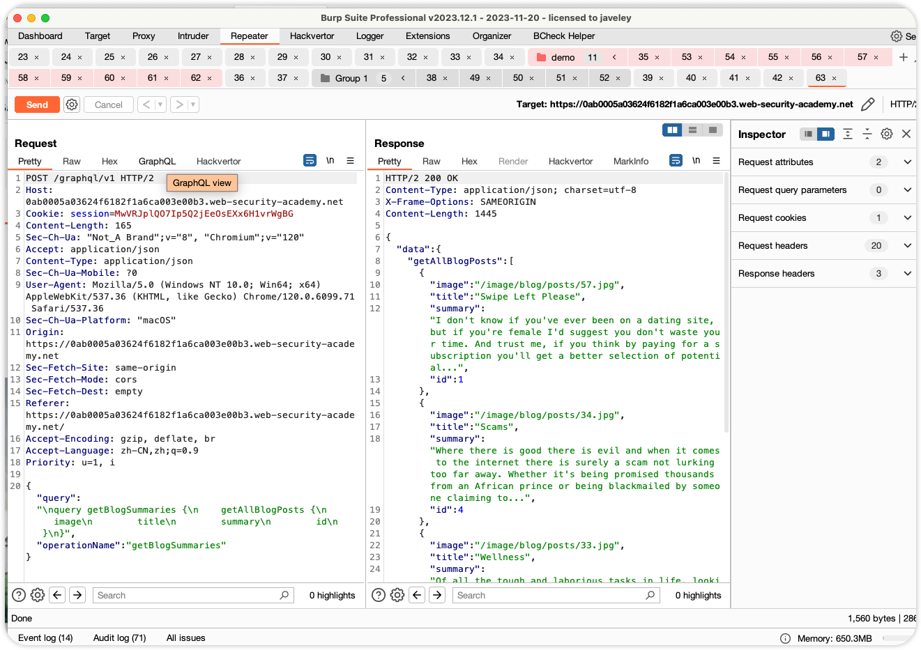The width and height of the screenshot is (921, 650).
Task: Open back history dropdown arrow
Action: [160, 105]
